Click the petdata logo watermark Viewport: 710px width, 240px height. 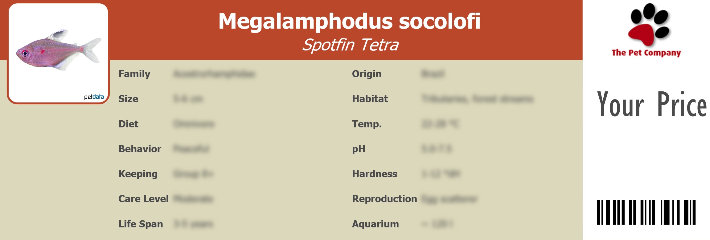94,97
